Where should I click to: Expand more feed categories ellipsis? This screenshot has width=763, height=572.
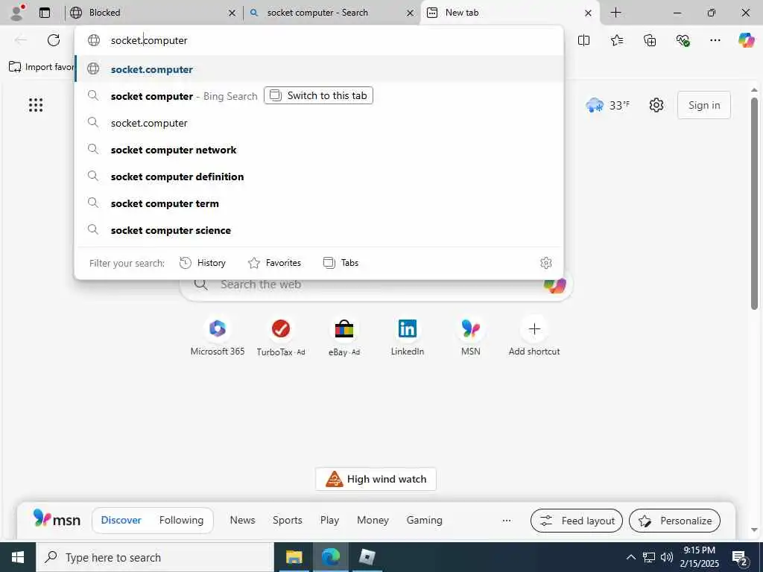(x=507, y=521)
